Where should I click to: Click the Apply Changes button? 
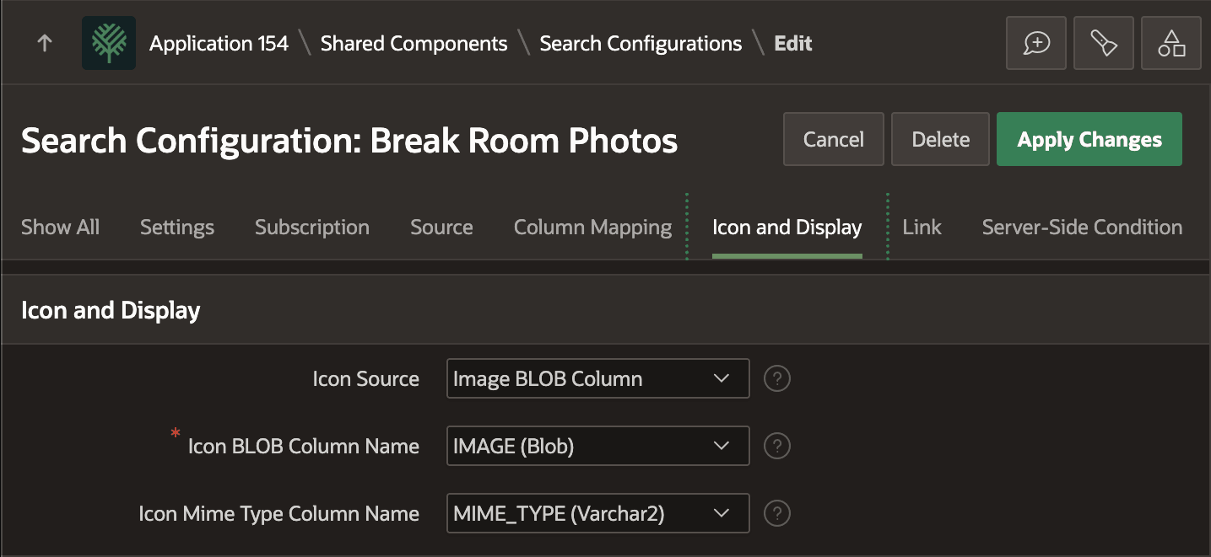pyautogui.click(x=1089, y=139)
